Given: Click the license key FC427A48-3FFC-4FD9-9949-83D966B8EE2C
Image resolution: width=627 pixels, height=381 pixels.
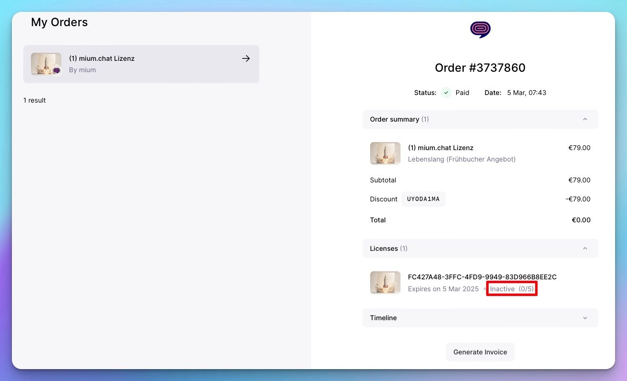Looking at the screenshot, I should pos(482,277).
